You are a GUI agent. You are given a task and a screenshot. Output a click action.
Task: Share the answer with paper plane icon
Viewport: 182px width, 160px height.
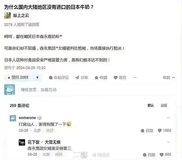coord(81,78)
